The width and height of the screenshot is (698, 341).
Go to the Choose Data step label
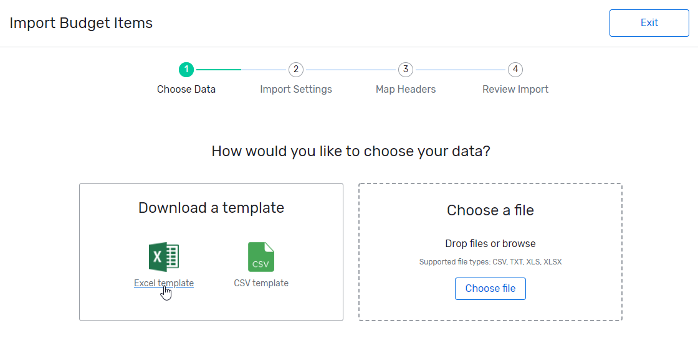(186, 89)
